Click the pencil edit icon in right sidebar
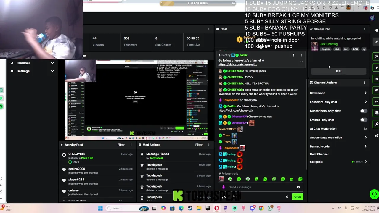Image resolution: width=379 pixels, height=213 pixels. click(377, 42)
